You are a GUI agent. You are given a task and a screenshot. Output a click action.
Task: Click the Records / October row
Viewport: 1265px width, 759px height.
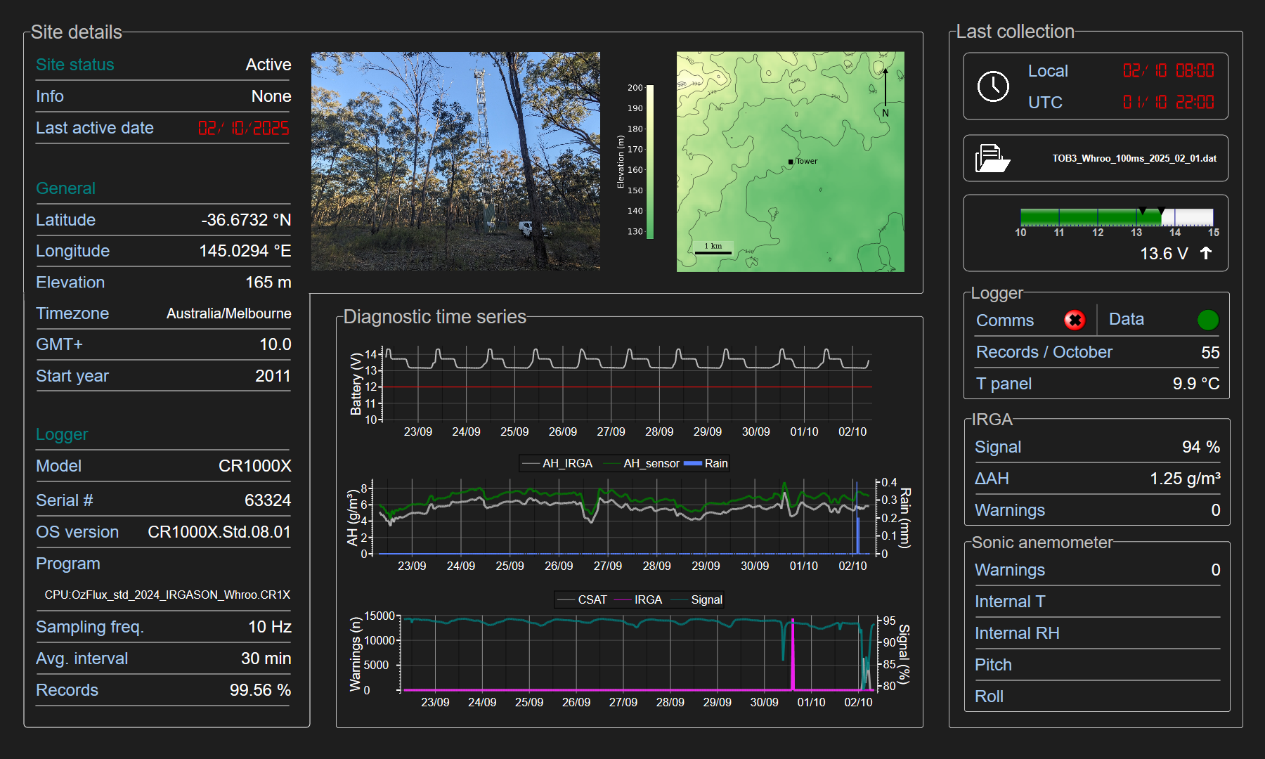(1096, 352)
